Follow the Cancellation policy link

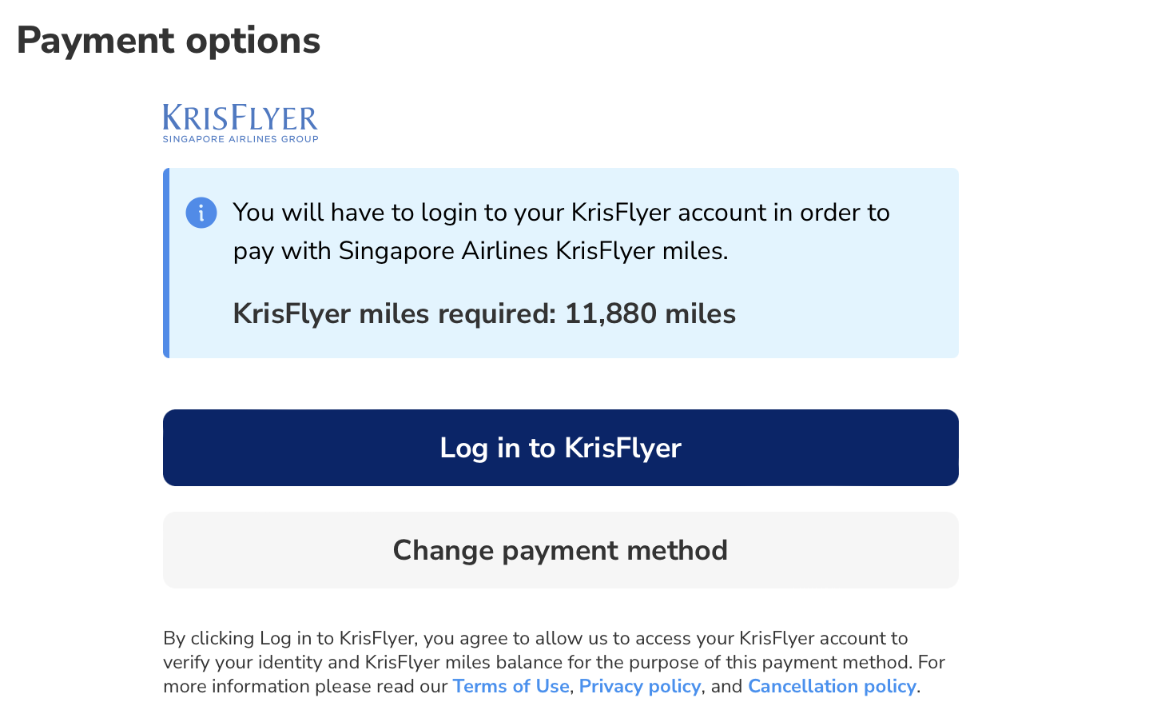(x=831, y=686)
